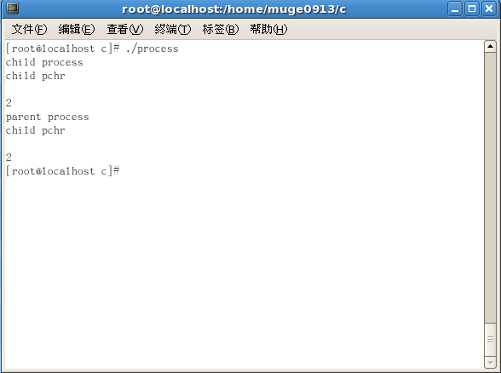The width and height of the screenshot is (501, 373).
Task: Open the 终端(T) menu
Action: [172, 29]
